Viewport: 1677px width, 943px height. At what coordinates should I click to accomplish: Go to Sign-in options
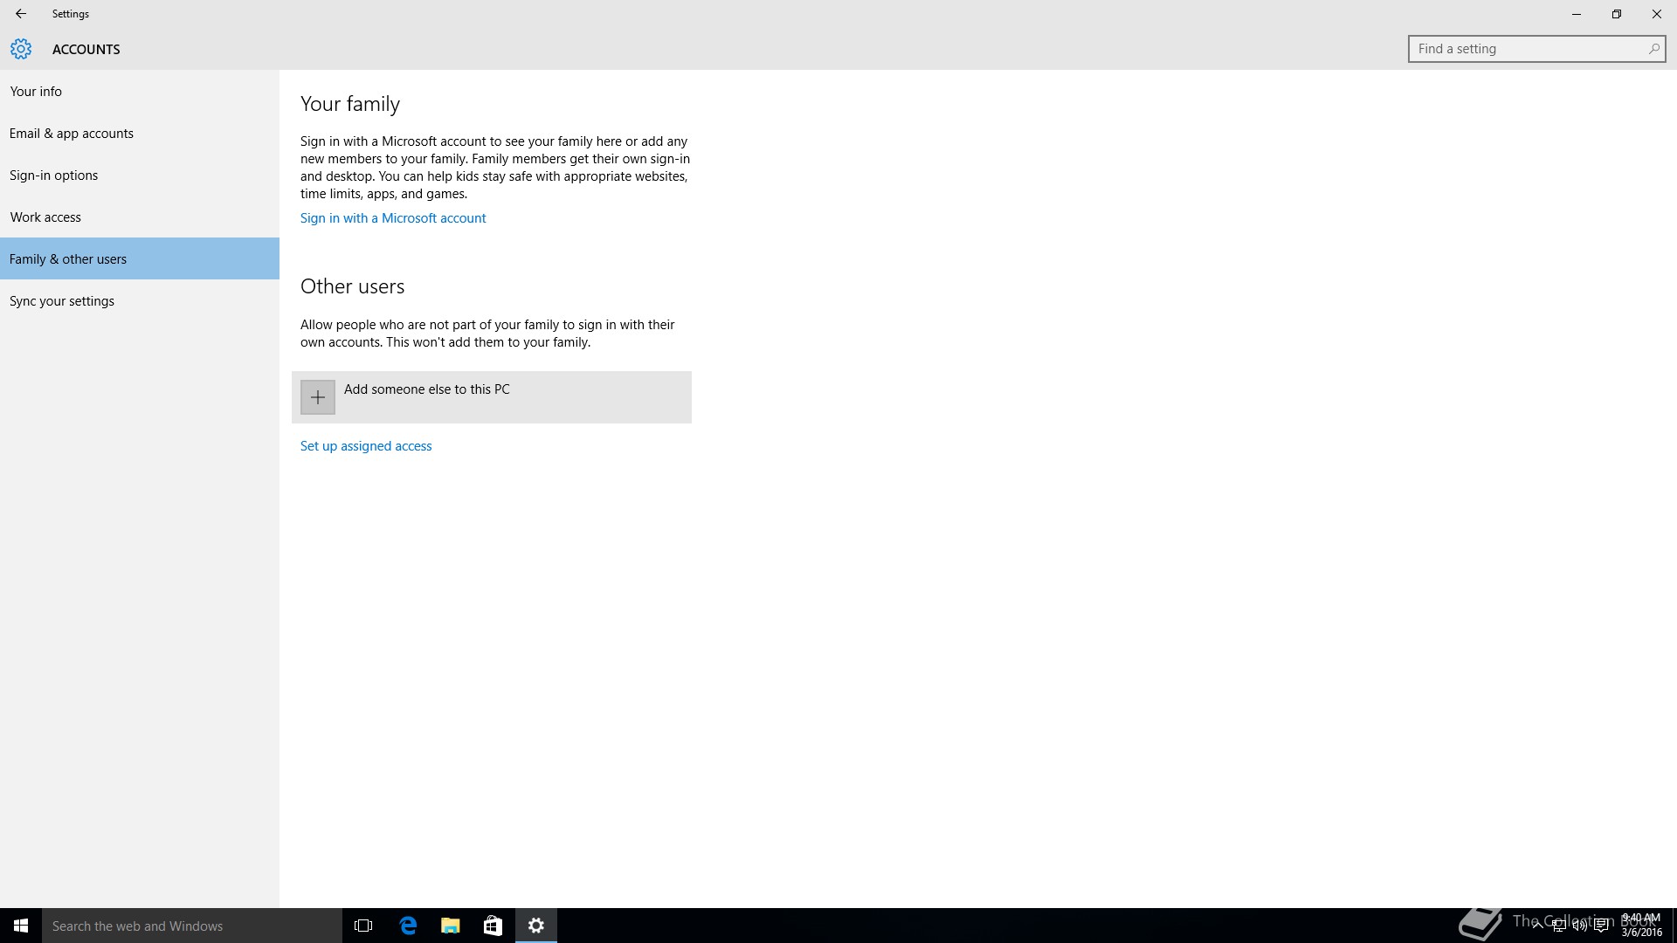[140, 175]
